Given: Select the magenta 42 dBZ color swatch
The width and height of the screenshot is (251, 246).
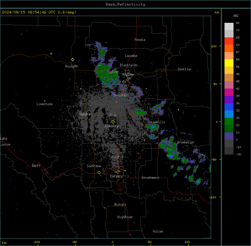Looking at the screenshot, I should [229, 92].
